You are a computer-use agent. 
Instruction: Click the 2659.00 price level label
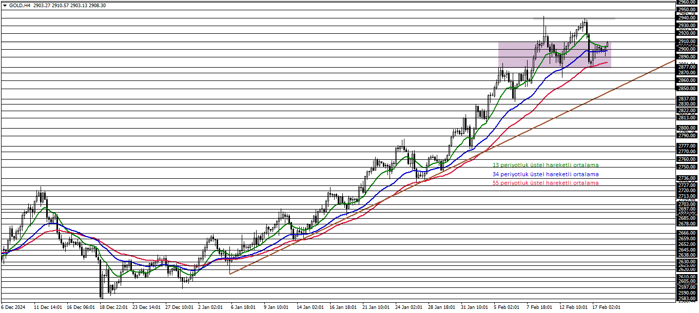(x=687, y=238)
